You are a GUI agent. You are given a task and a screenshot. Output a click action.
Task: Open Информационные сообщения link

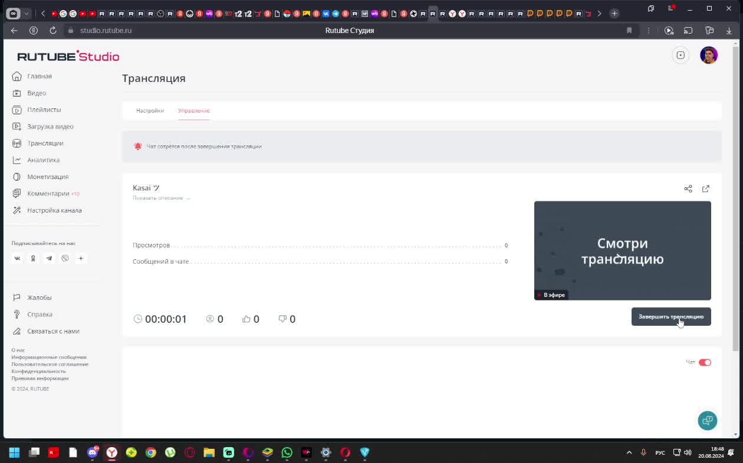click(x=49, y=357)
